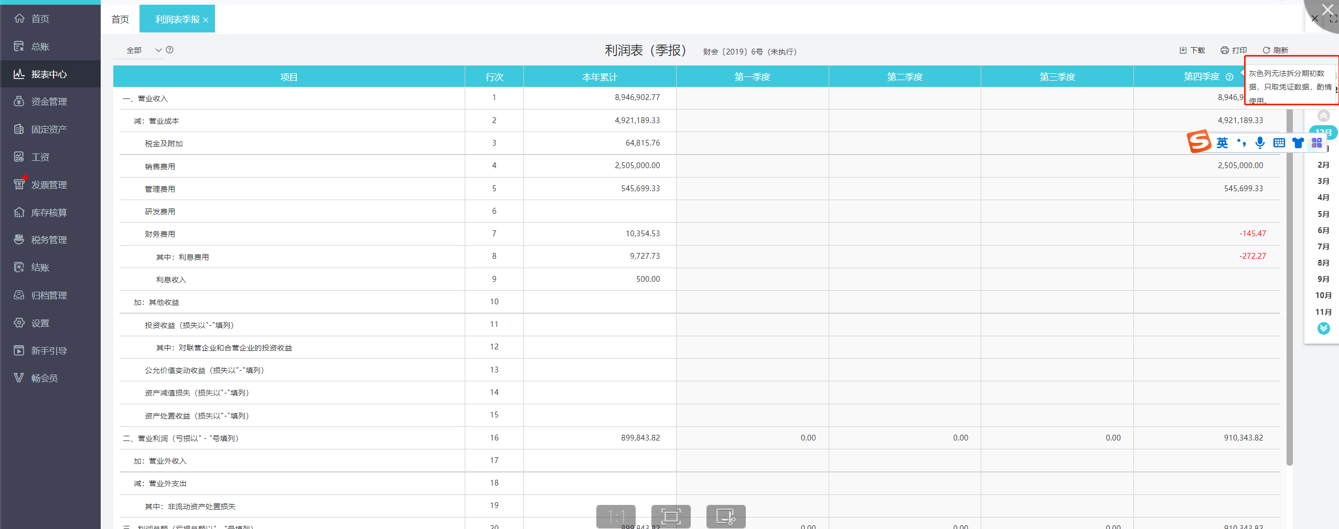
Task: Click the 本年累计 column header
Action: 599,77
